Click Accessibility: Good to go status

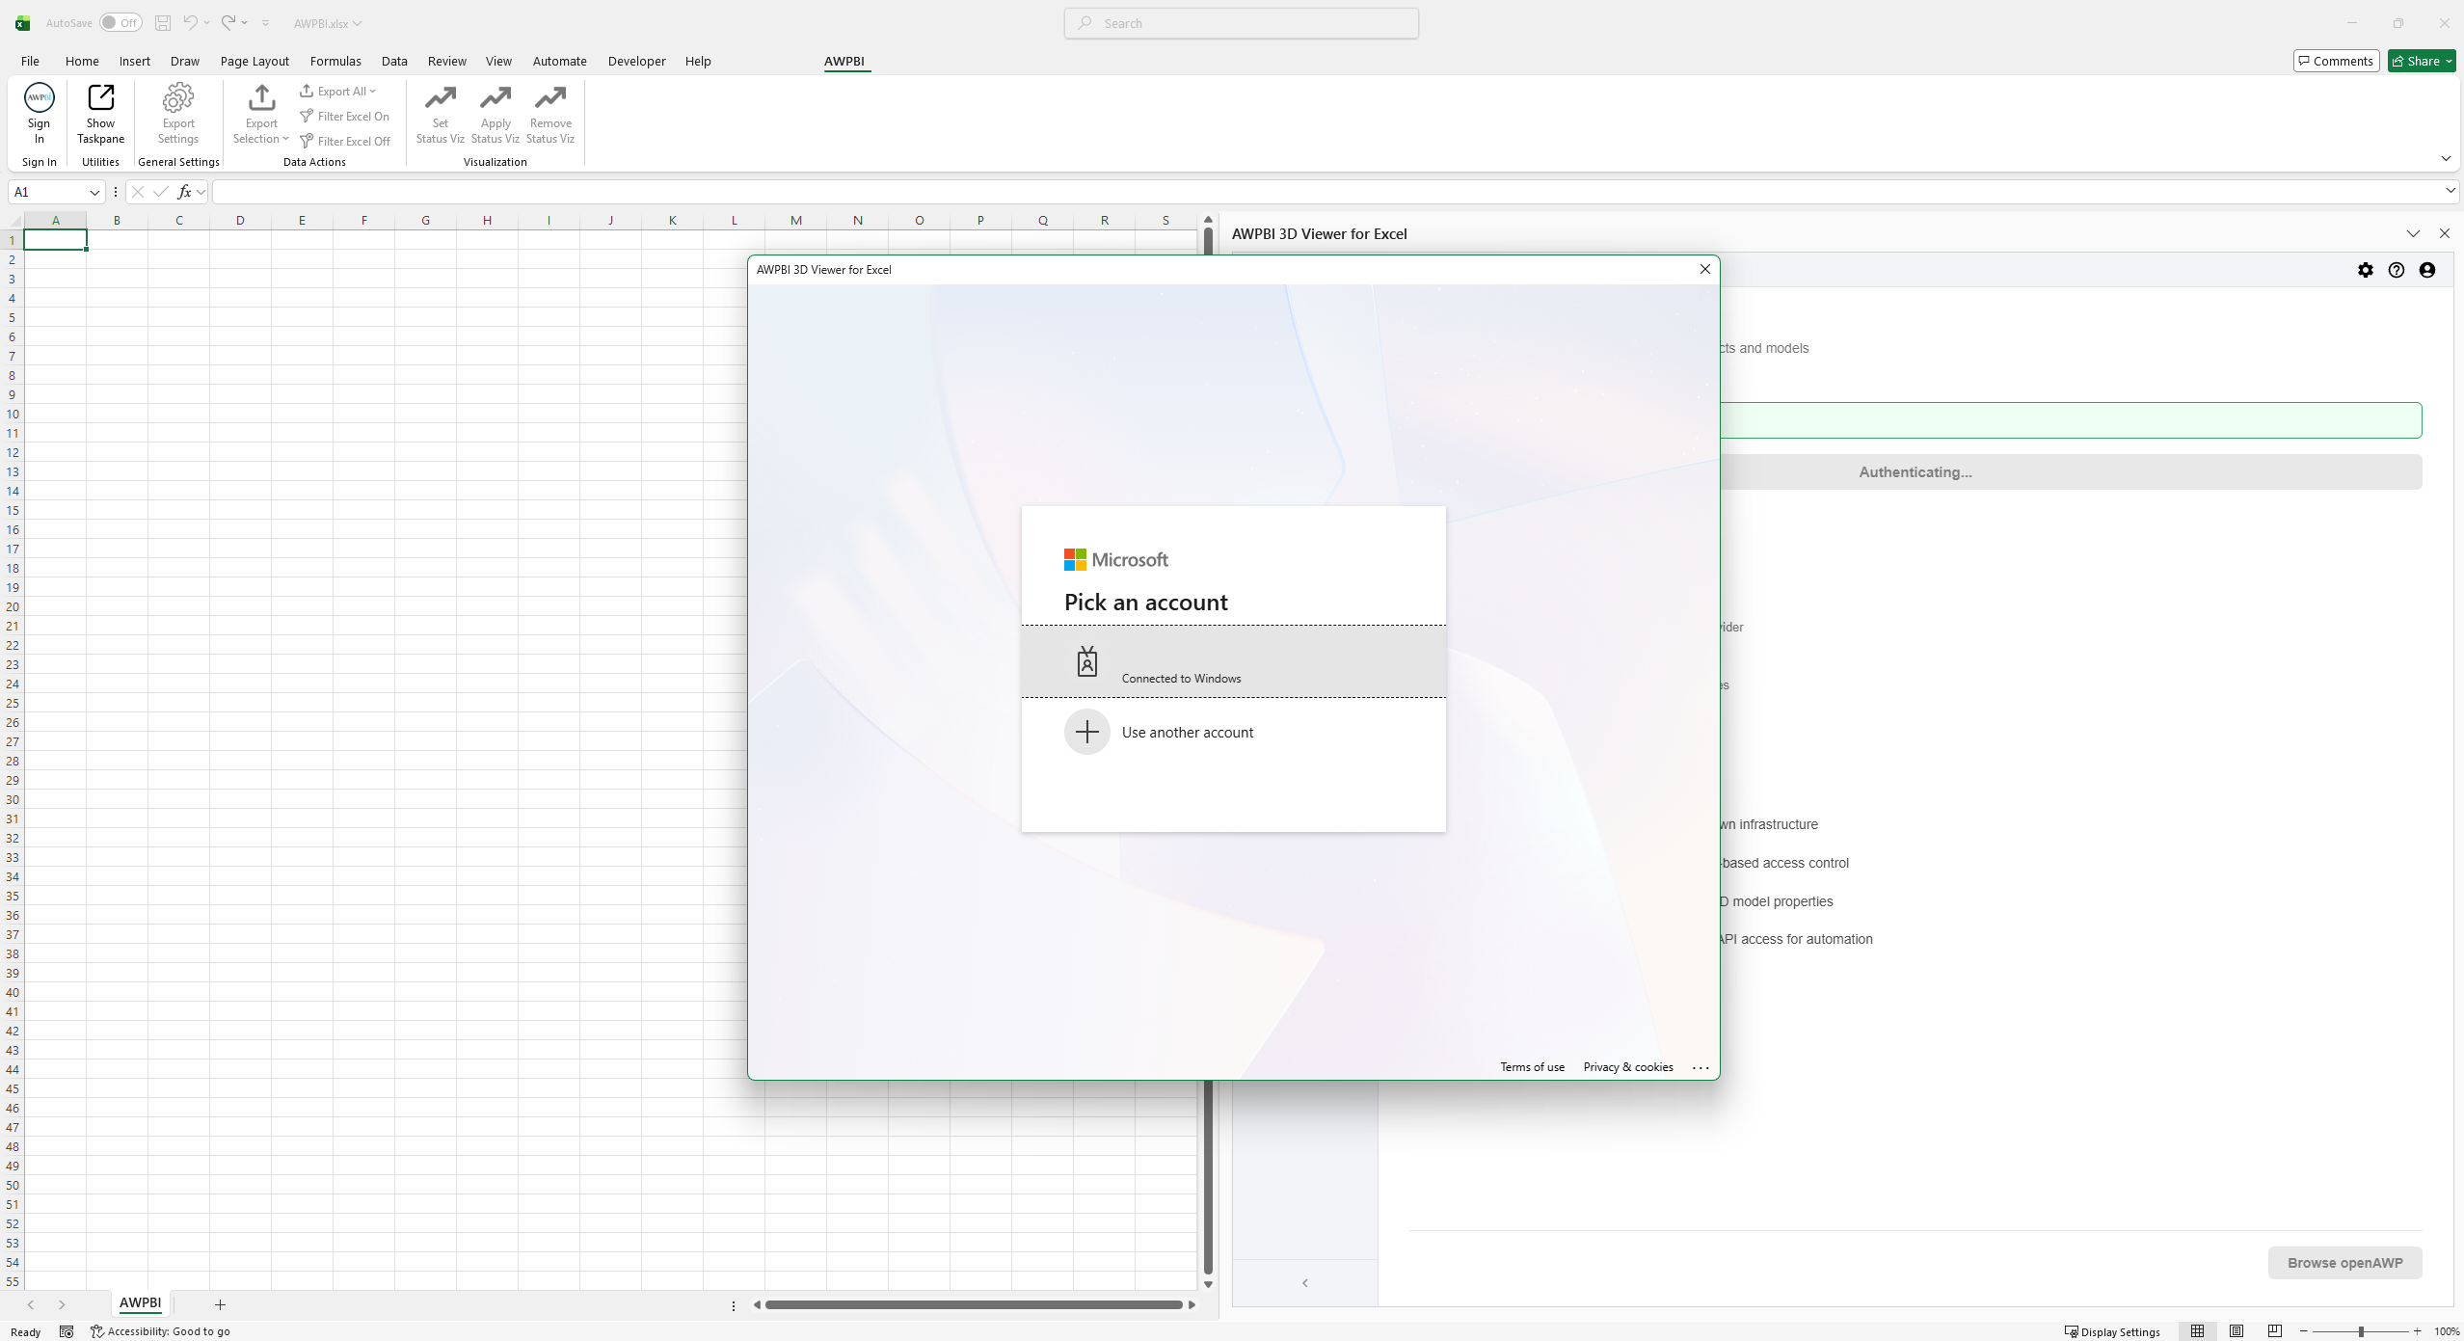[160, 1331]
